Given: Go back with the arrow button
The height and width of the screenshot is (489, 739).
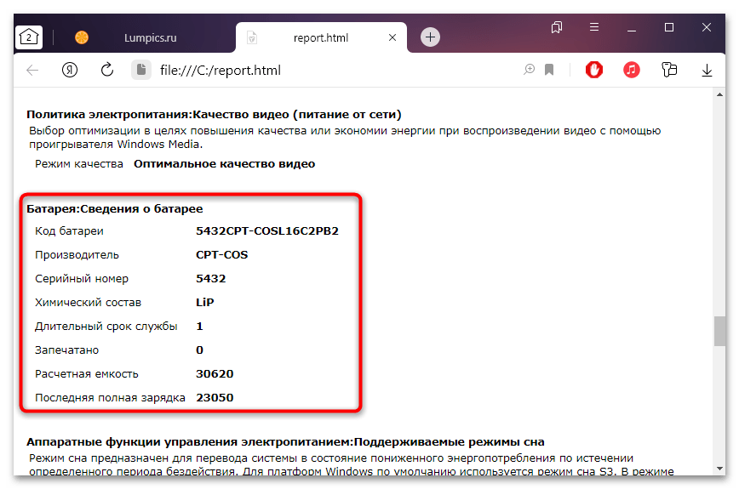Looking at the screenshot, I should 32,70.
